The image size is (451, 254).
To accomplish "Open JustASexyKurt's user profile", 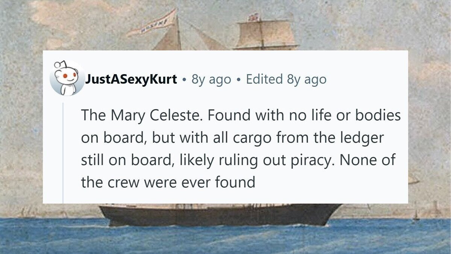I will point(131,79).
